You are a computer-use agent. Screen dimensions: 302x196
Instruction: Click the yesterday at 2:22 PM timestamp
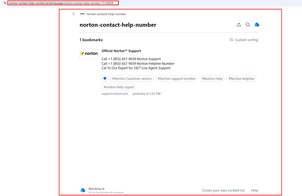pos(147,94)
